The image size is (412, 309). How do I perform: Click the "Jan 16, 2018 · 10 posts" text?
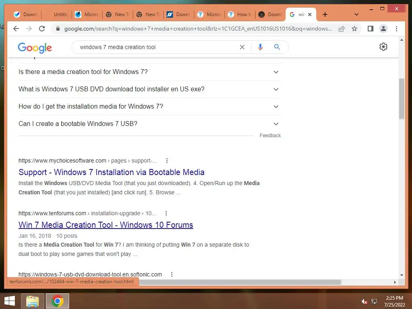(x=48, y=236)
